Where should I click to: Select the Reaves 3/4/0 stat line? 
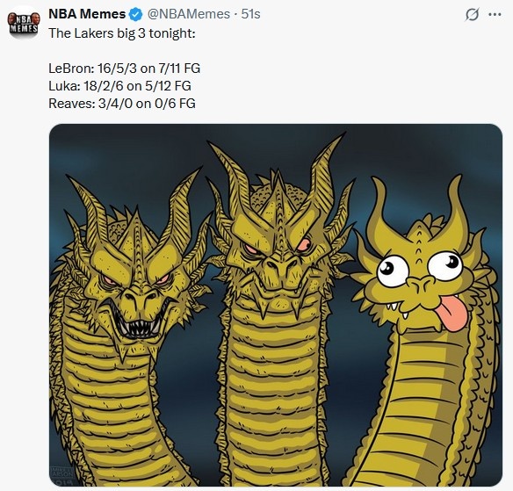122,104
